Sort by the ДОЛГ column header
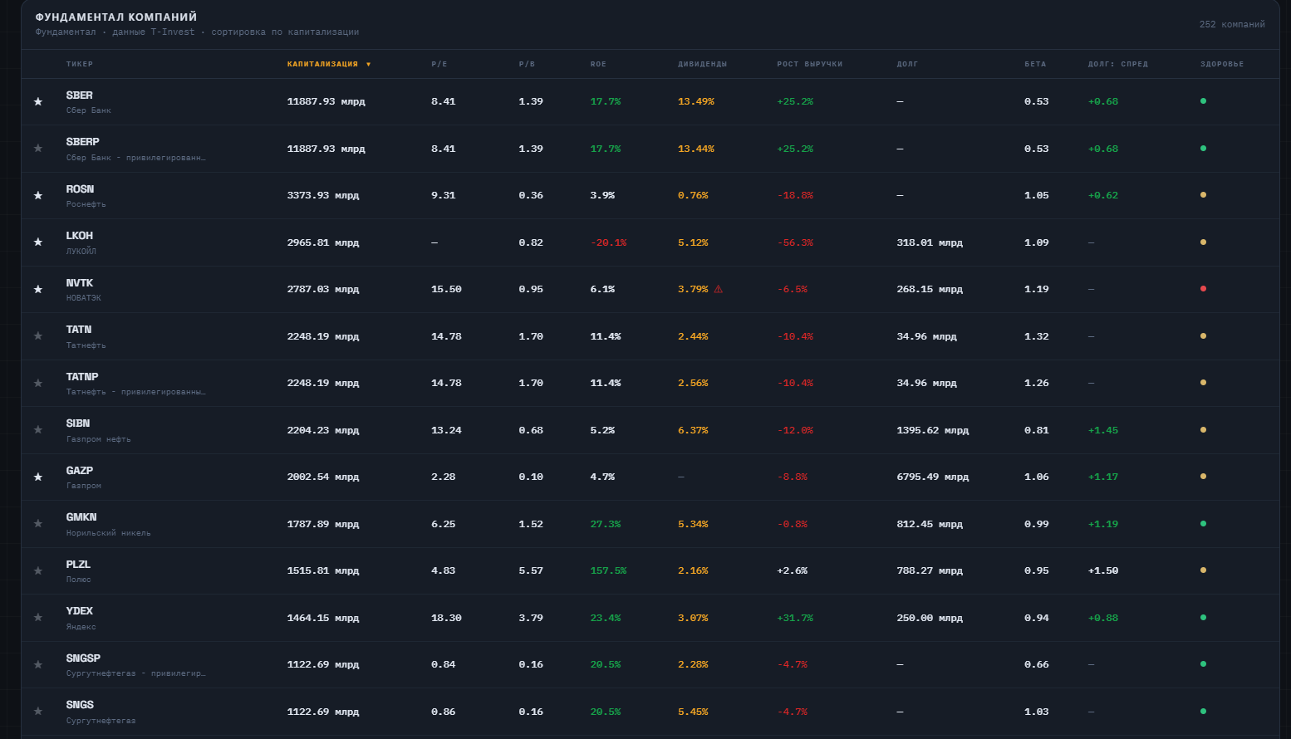 tap(907, 64)
